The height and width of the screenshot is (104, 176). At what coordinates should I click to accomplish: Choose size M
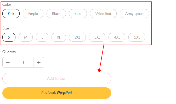pos(26,37)
